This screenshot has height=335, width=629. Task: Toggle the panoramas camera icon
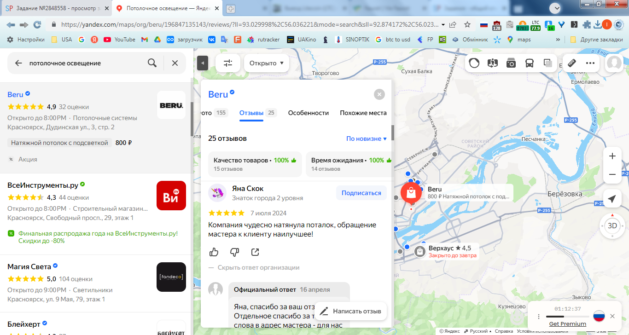(x=511, y=63)
